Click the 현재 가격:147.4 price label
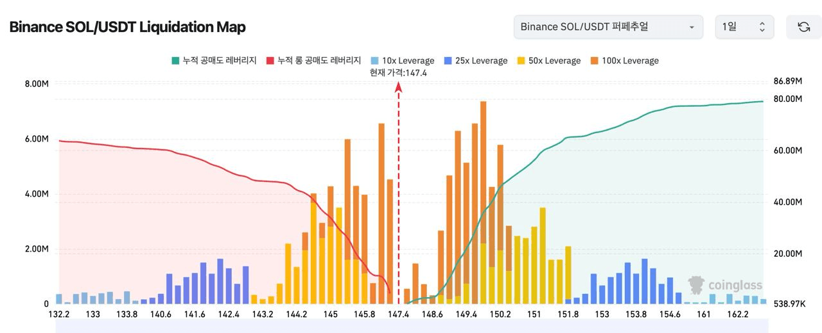 point(398,72)
